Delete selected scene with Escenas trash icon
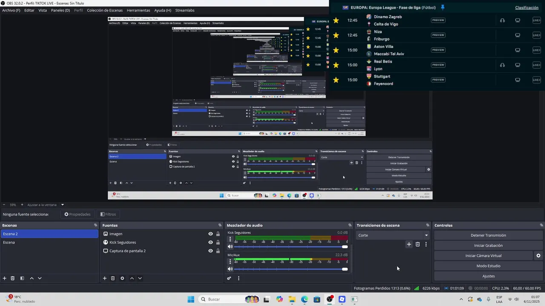The image size is (545, 306). coord(13,278)
